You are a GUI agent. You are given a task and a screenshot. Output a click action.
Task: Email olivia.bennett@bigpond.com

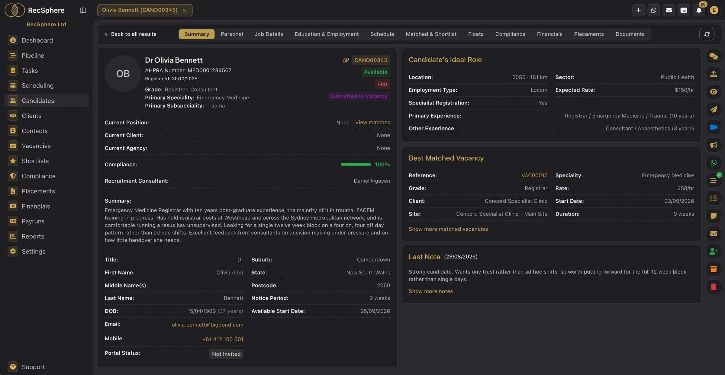[207, 325]
